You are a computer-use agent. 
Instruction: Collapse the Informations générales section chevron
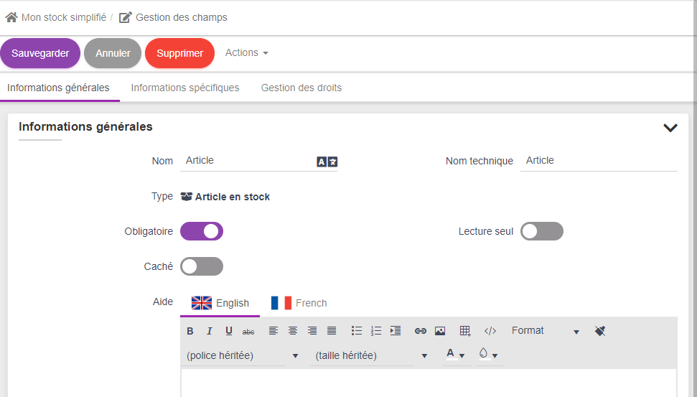pos(670,128)
